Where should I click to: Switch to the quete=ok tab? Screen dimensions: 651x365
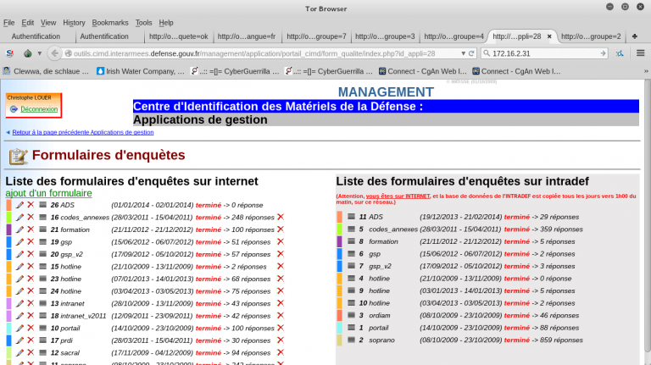tap(179, 36)
